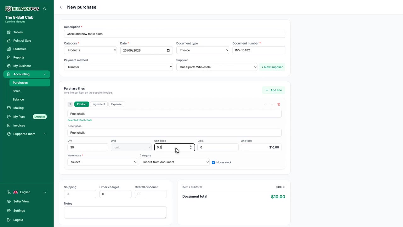The image size is (403, 227).
Task: Go back using the arrow beside New purchase
Action: [x=61, y=7]
